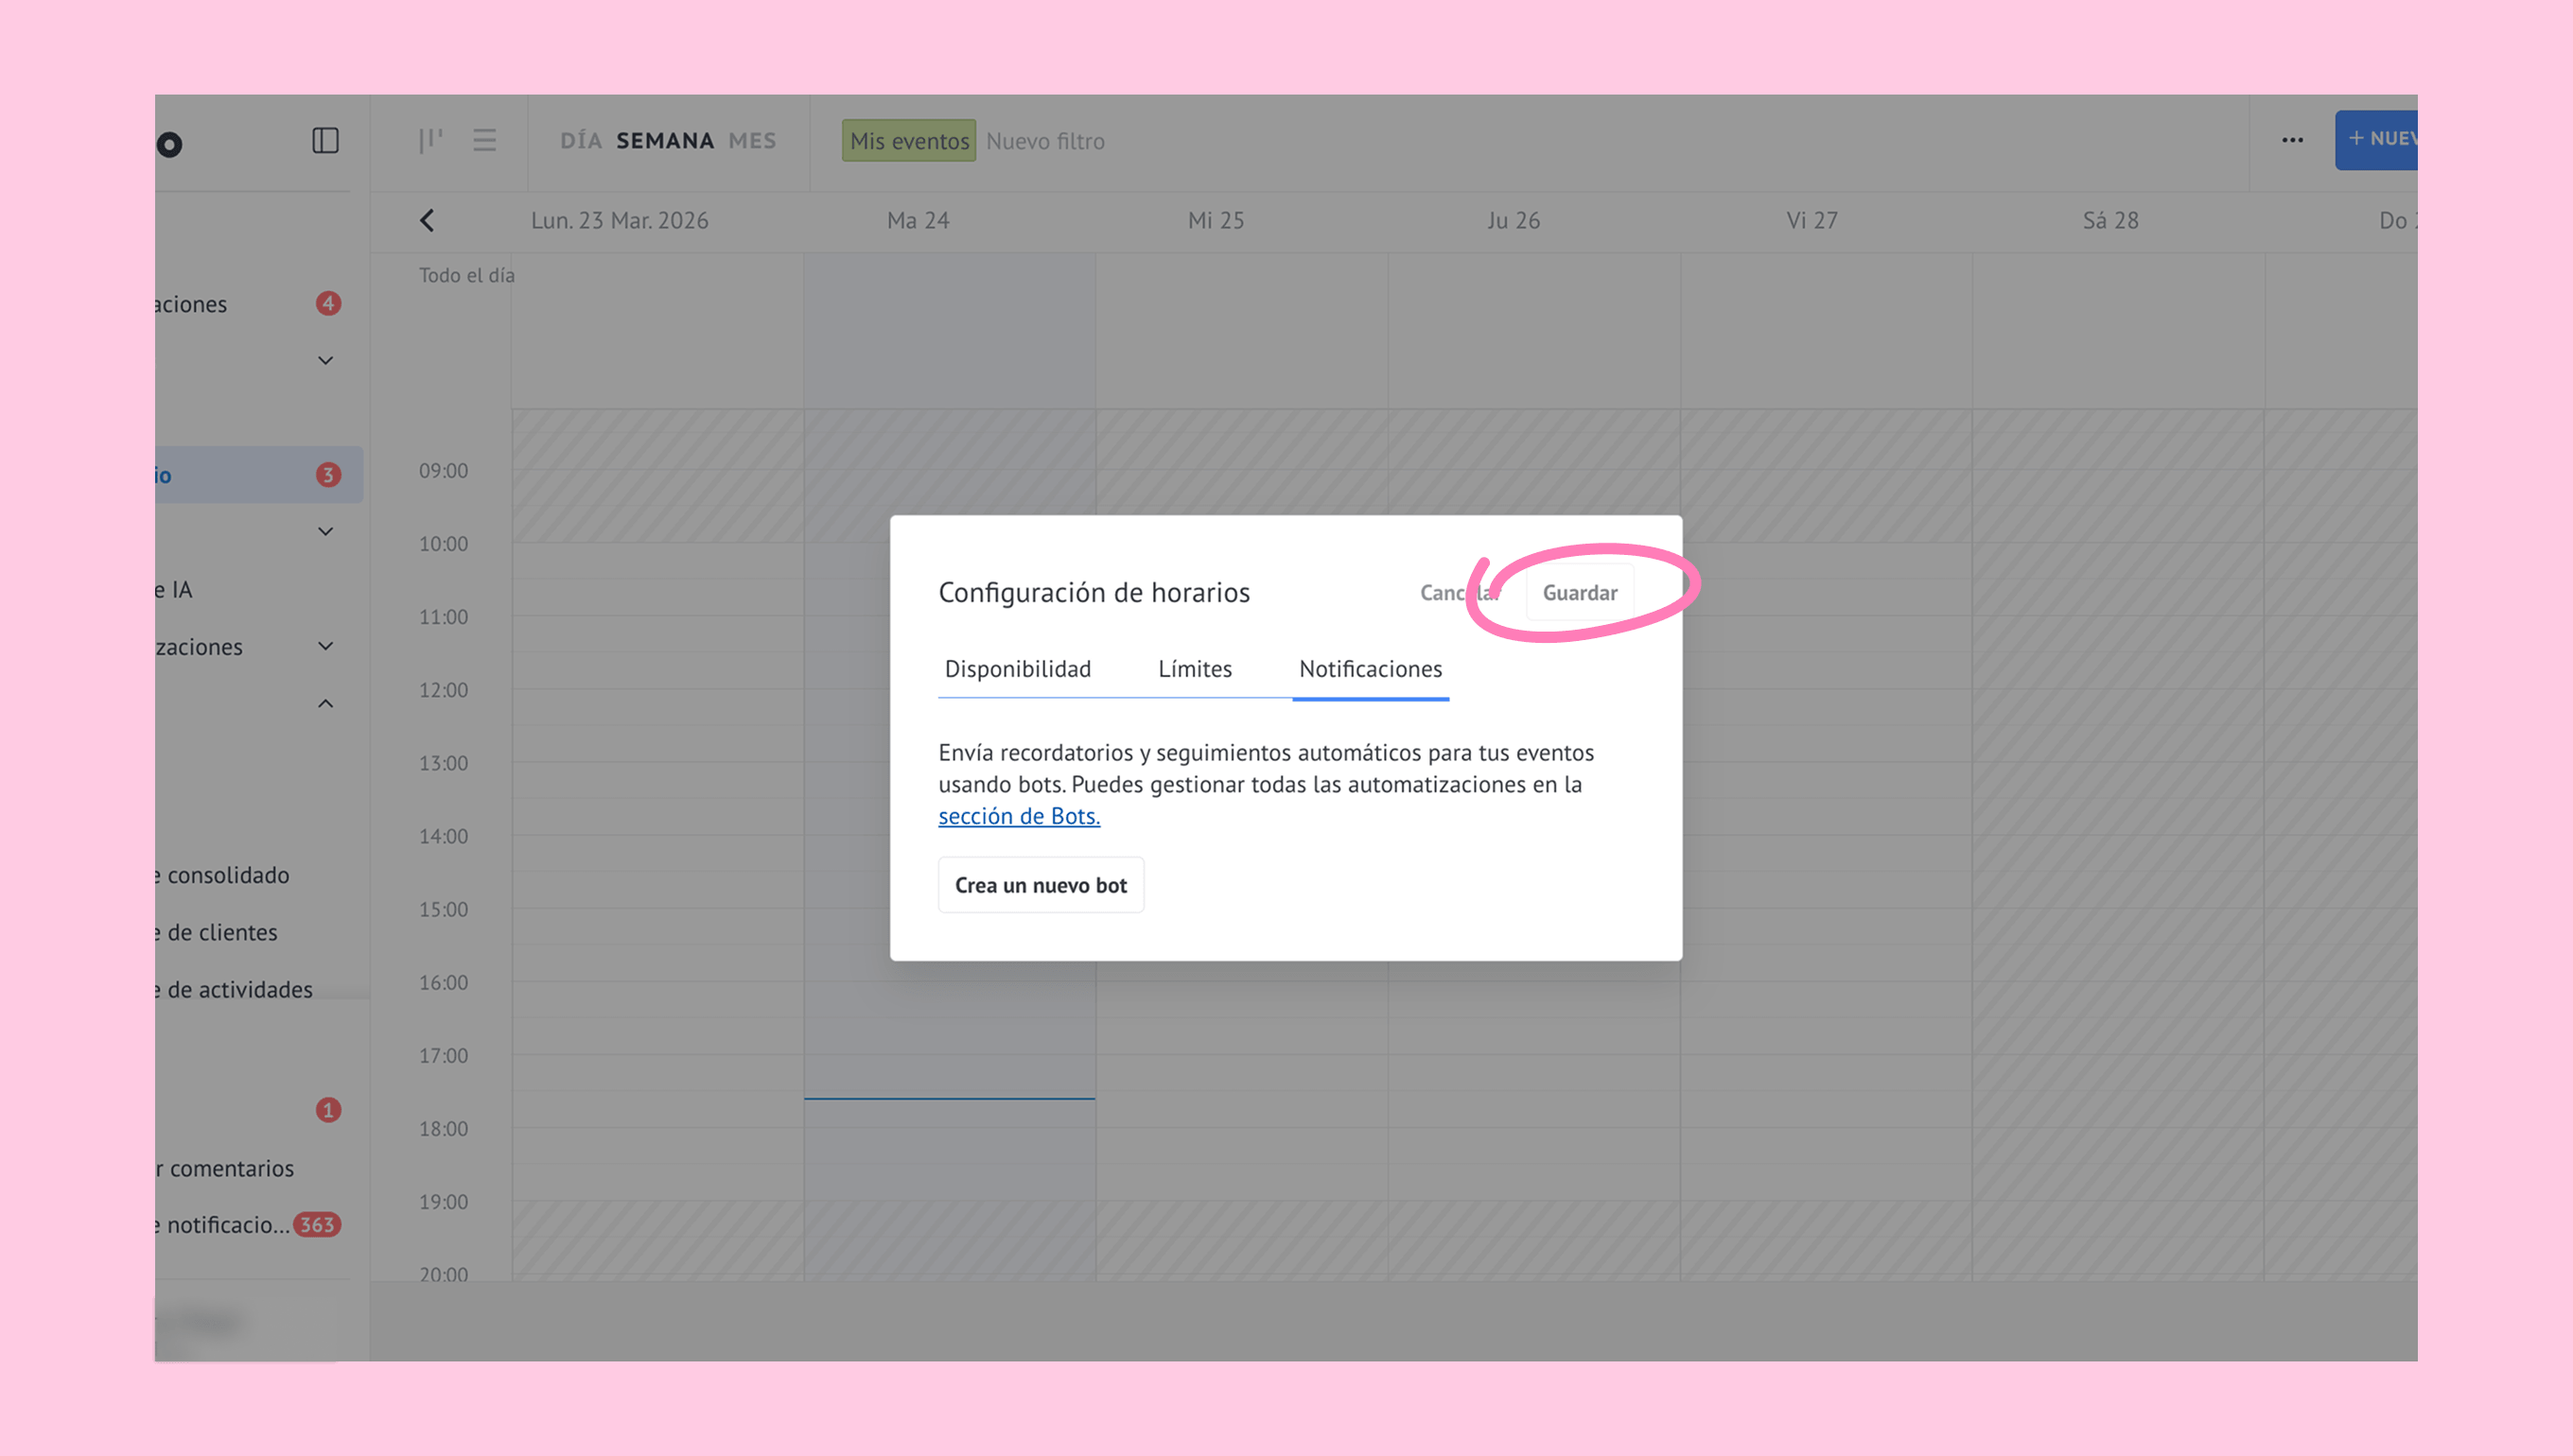Screen dimensions: 2573x1456
Task: Click the red 363 notifications badge
Action: (317, 1225)
